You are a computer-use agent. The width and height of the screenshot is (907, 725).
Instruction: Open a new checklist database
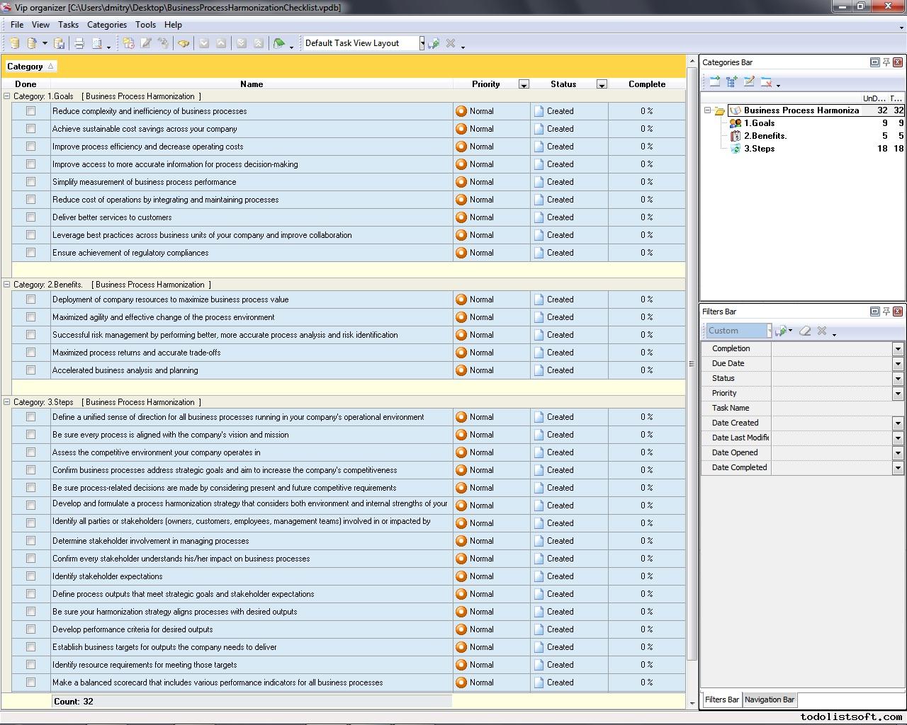pos(13,43)
